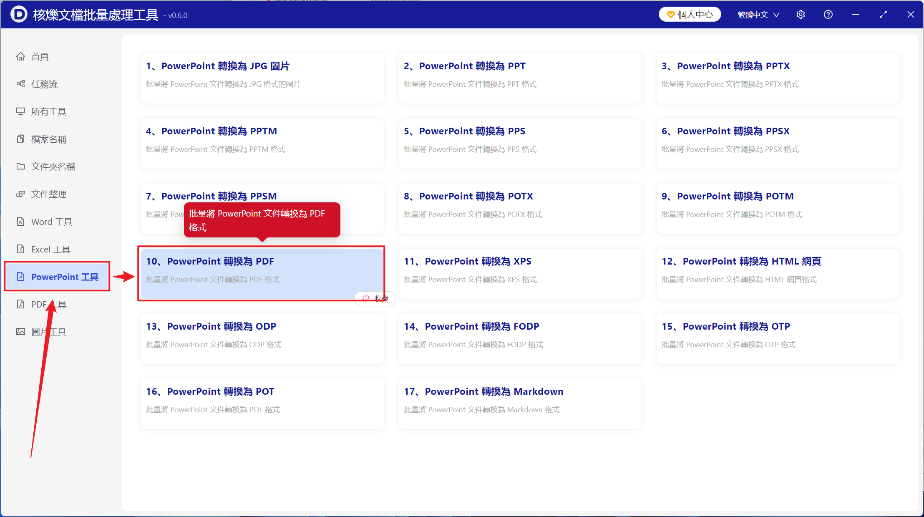
Task: Open PowerPoint 轉換為 POT card
Action: [262, 404]
